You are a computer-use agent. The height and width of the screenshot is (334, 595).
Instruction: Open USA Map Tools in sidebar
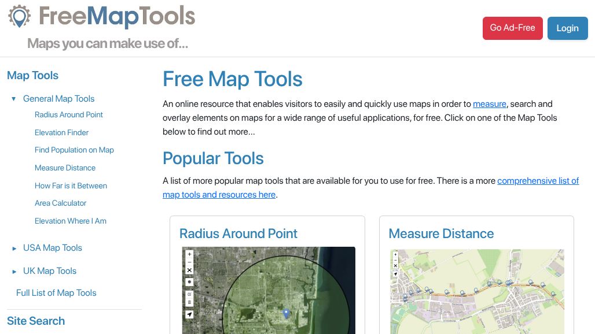[52, 248]
